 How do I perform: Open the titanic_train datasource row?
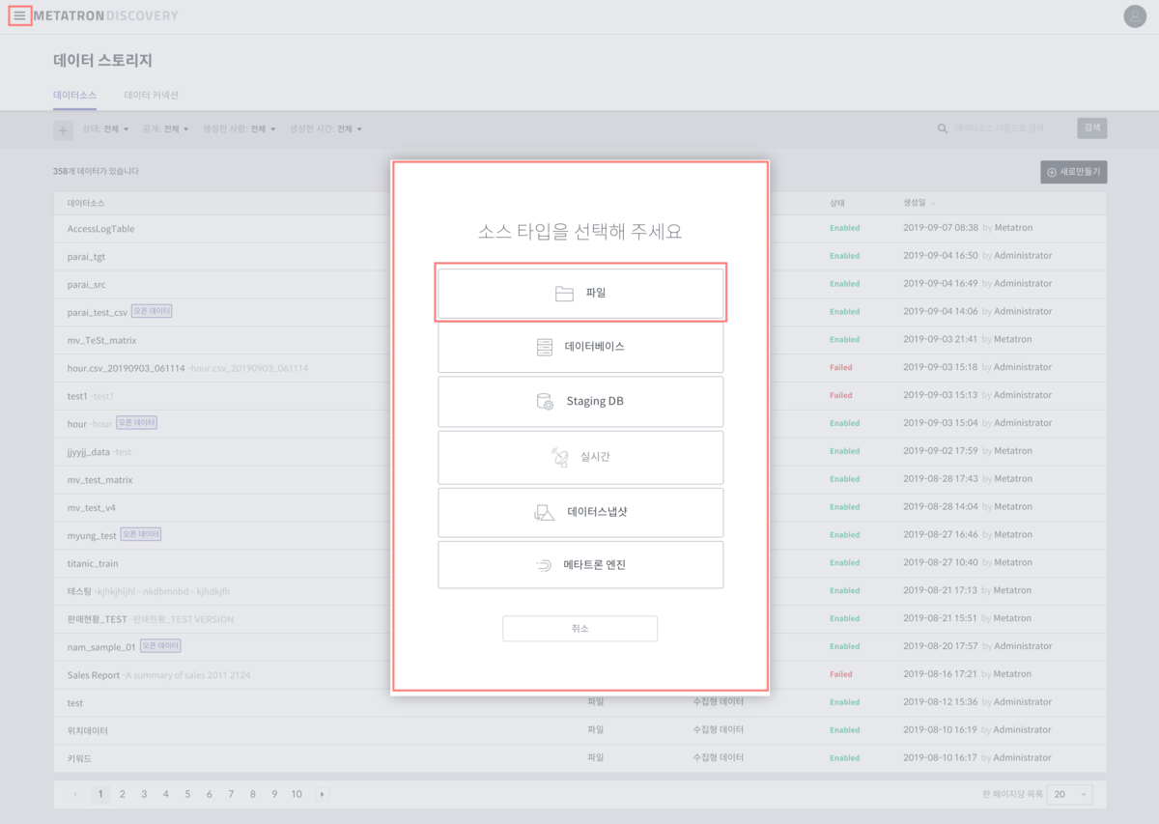point(579,563)
